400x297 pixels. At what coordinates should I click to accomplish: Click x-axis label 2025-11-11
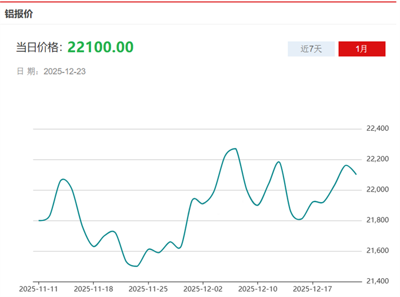[38, 289]
